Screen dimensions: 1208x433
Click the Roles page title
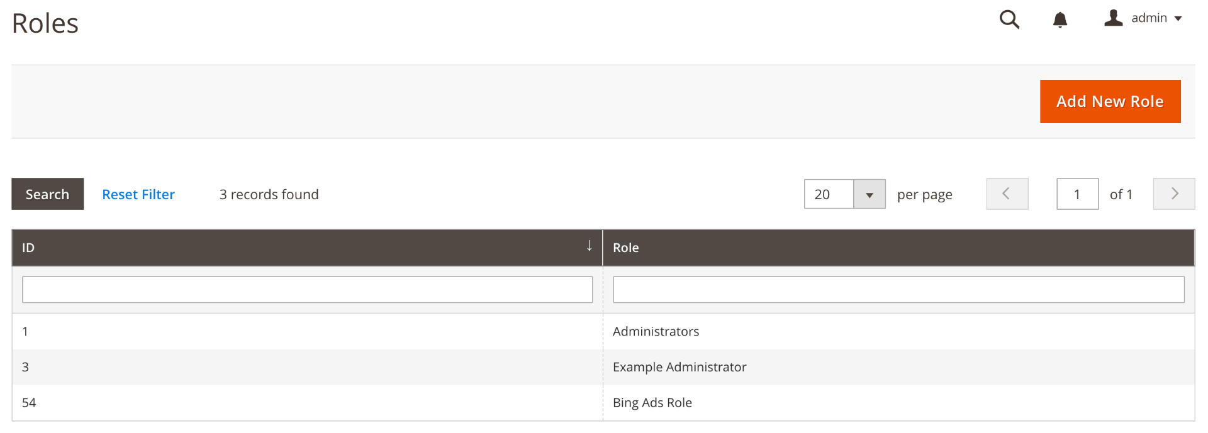click(x=45, y=24)
